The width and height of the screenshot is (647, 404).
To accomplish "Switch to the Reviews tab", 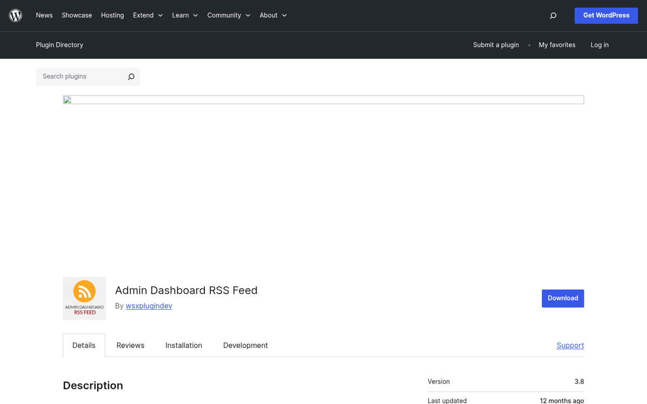I will point(130,345).
